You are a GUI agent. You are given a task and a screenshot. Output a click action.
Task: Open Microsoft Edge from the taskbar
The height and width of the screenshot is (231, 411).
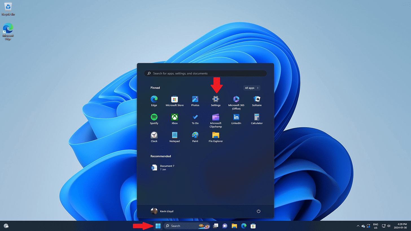pyautogui.click(x=243, y=226)
